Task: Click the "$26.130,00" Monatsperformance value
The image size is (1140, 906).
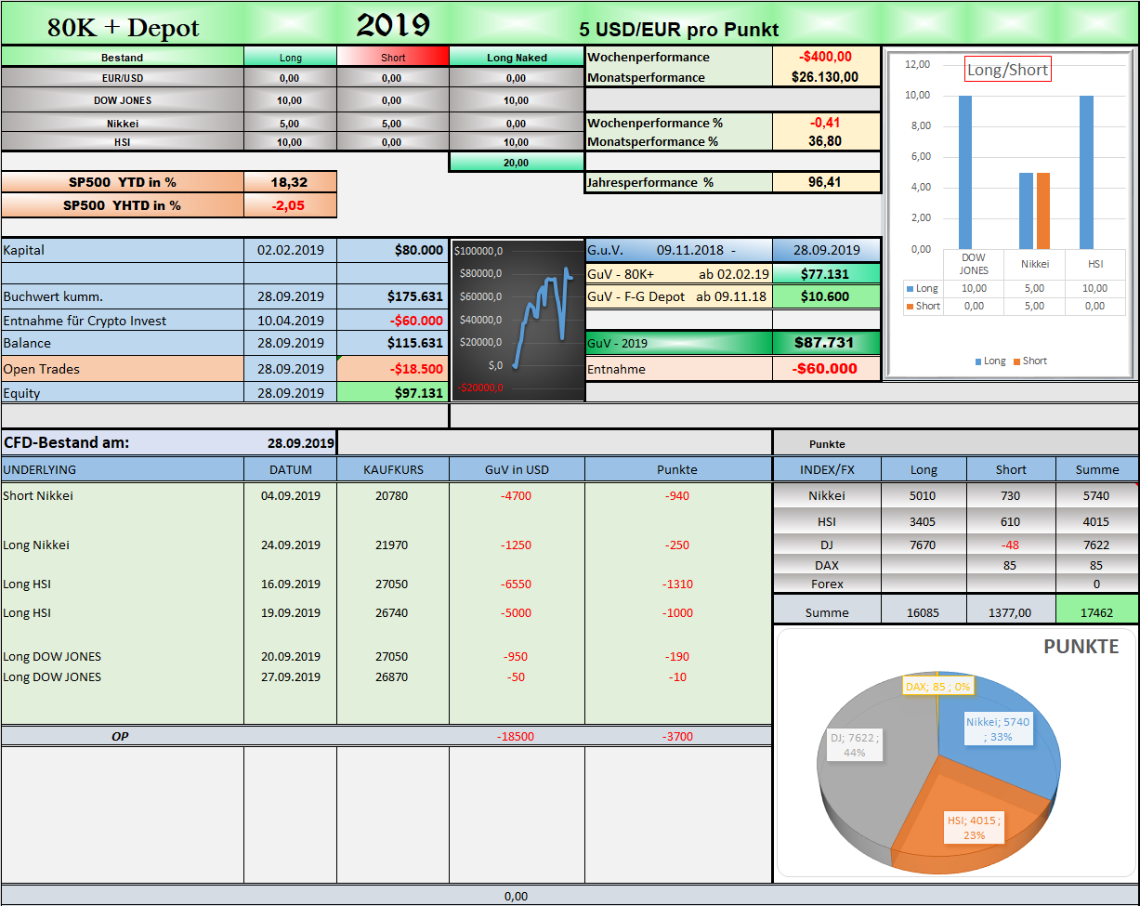Action: pos(826,77)
